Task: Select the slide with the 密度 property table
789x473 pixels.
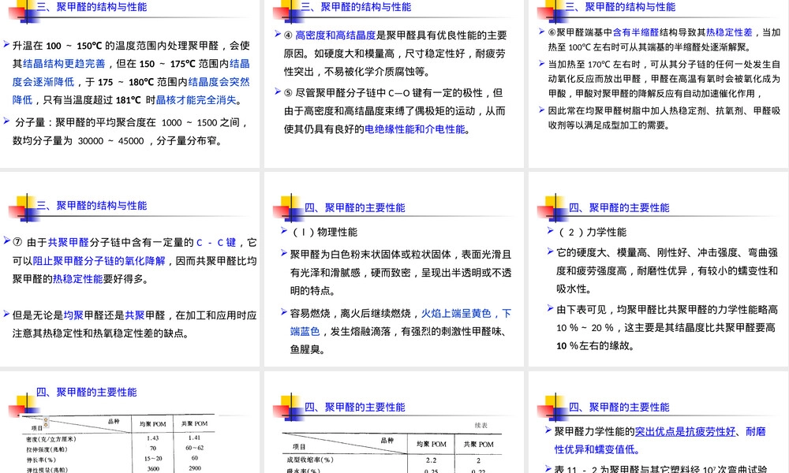Action: [129, 423]
